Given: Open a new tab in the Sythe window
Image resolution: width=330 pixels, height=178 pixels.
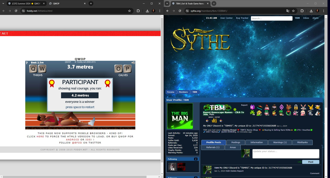Looking at the screenshot, I should click(214, 3).
